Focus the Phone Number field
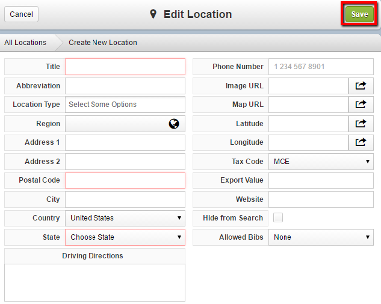The height and width of the screenshot is (304, 381). [x=321, y=67]
